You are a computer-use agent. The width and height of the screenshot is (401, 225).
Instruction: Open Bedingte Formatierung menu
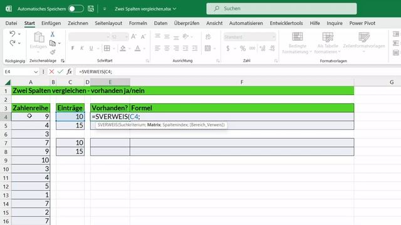point(297,42)
